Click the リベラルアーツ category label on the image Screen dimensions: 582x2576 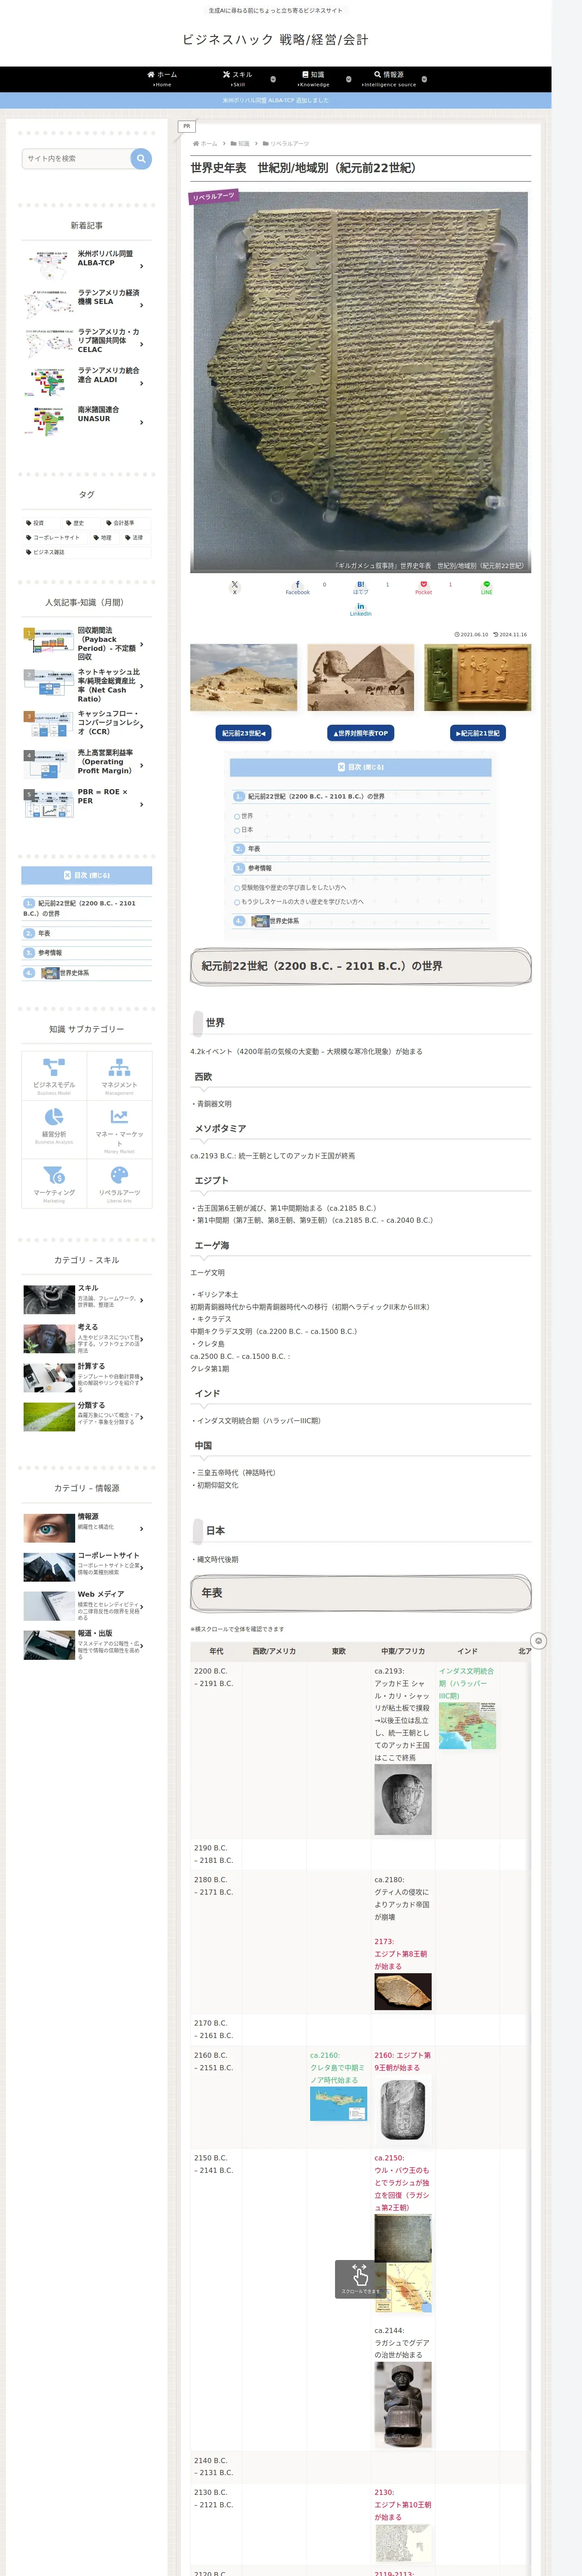[213, 196]
